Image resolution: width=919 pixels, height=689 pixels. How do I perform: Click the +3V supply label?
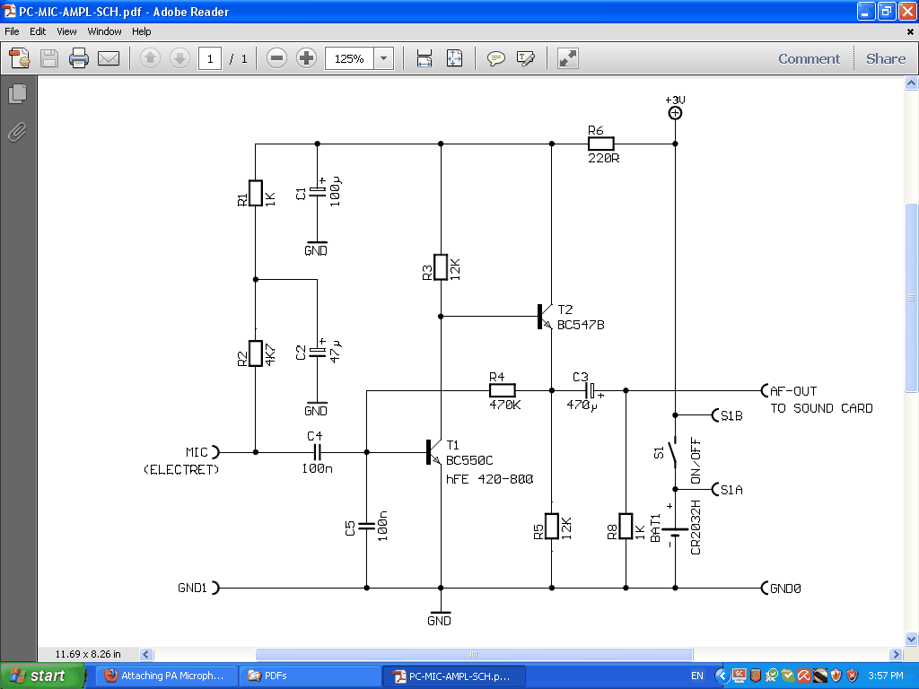tap(675, 100)
